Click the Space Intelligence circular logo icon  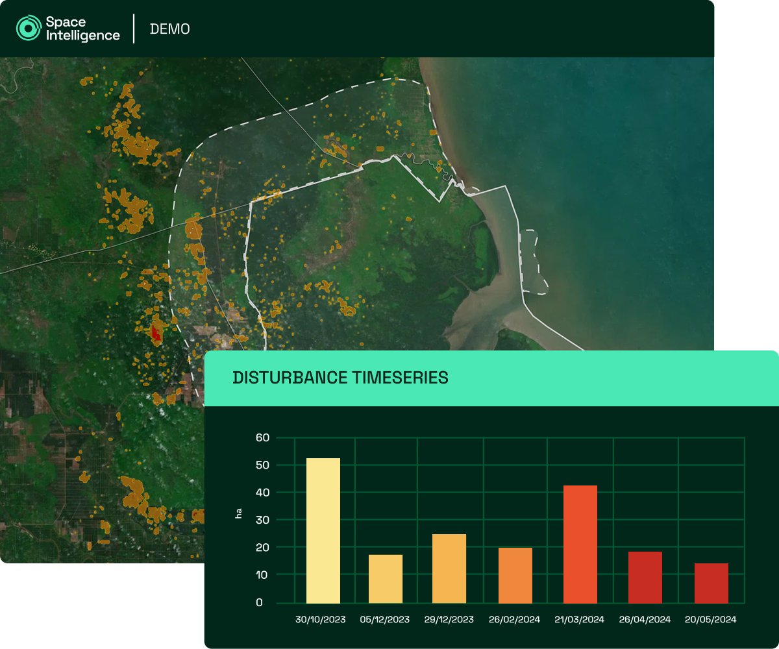[x=28, y=29]
